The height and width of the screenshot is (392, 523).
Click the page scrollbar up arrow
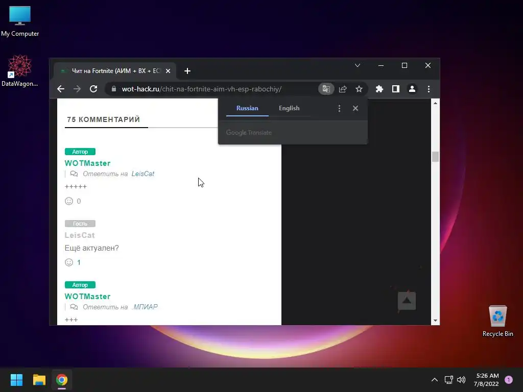pyautogui.click(x=435, y=103)
